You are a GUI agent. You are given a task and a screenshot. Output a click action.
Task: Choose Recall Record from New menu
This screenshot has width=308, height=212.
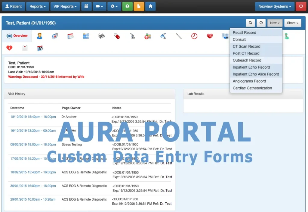[256, 33]
